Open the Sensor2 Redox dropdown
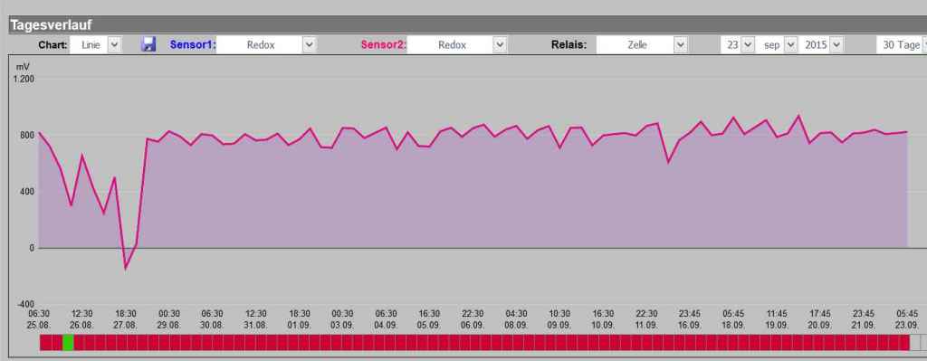927x361 pixels. [457, 45]
